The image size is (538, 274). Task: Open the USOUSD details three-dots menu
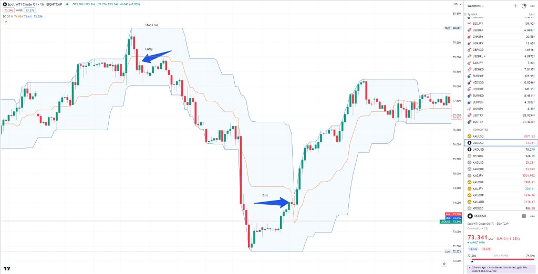[x=532, y=216]
